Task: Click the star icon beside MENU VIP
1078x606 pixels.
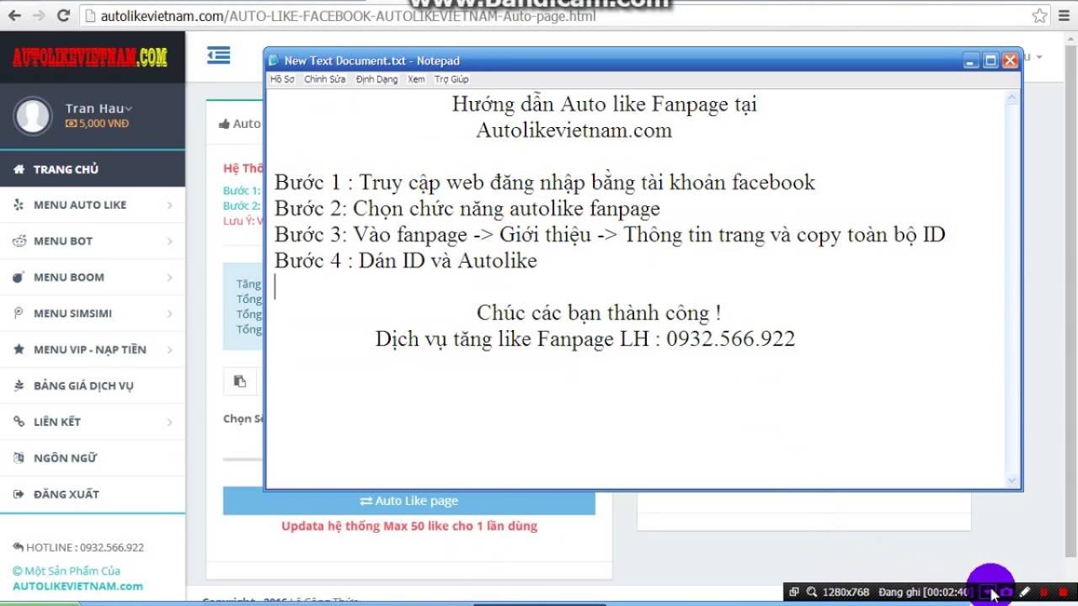Action: [x=18, y=349]
